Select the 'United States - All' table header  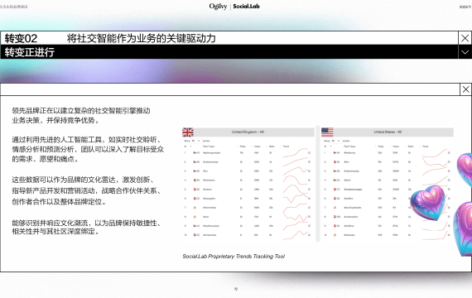click(388, 132)
